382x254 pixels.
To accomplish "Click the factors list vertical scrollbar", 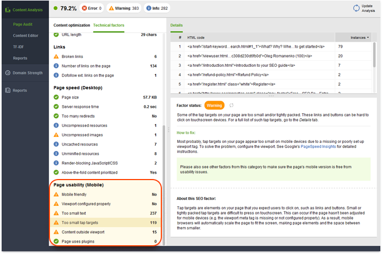I will [x=164, y=184].
